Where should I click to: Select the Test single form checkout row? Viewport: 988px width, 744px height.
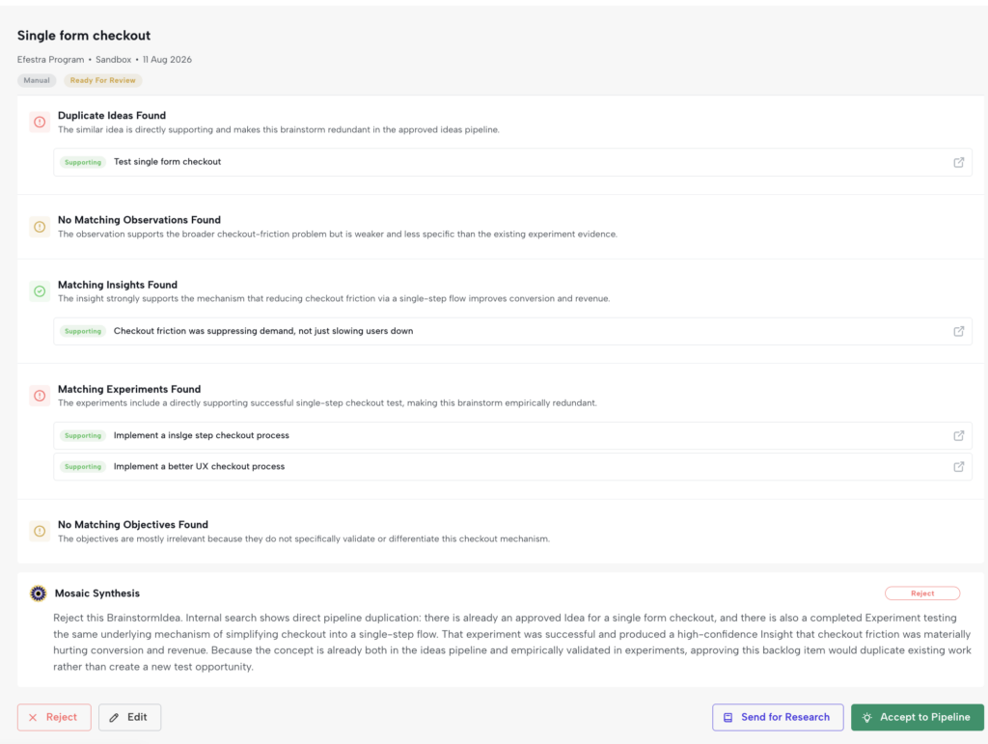512,162
